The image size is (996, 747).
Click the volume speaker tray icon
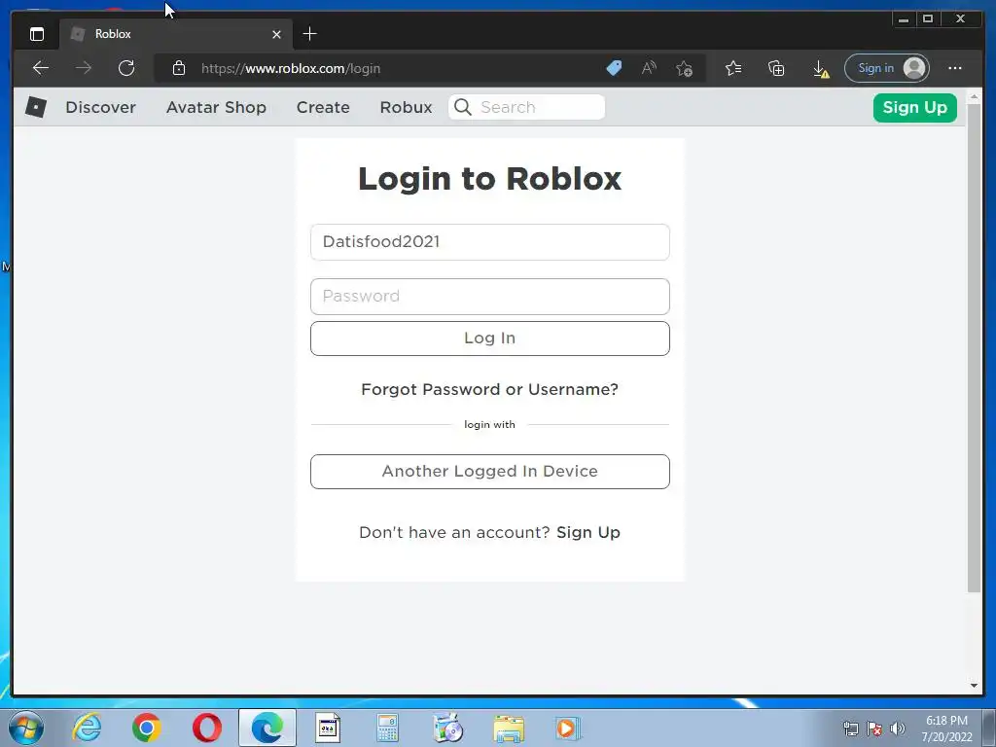click(897, 729)
